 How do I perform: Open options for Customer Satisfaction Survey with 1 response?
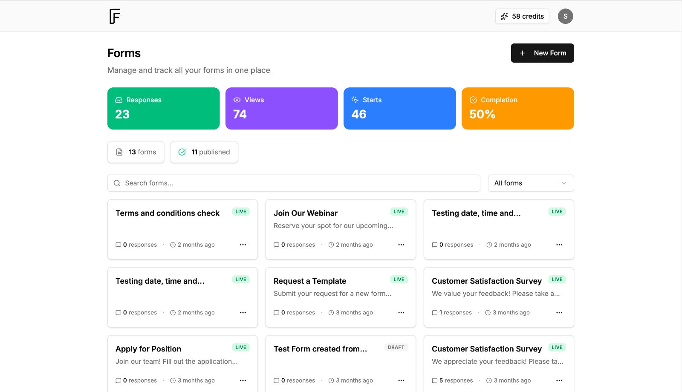click(559, 313)
